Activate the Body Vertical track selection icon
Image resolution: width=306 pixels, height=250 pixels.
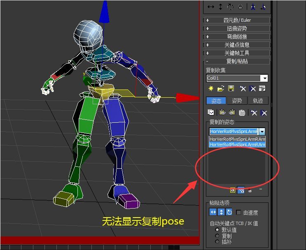click(220, 7)
